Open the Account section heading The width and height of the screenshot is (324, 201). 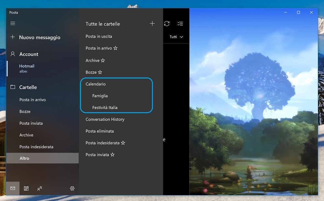click(x=29, y=54)
